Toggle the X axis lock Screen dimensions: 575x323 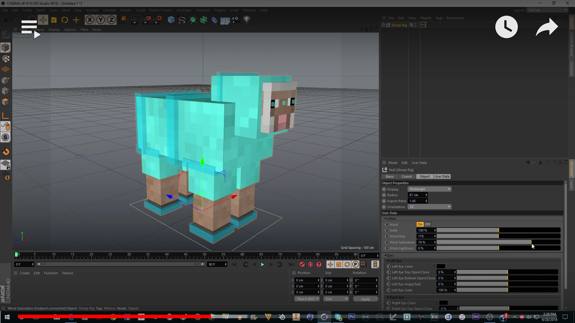(x=90, y=20)
